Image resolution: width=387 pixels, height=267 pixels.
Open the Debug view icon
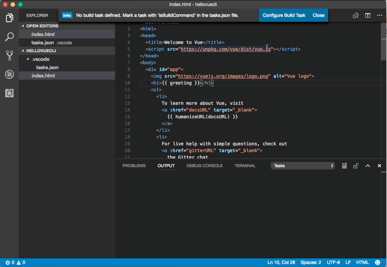click(9, 74)
